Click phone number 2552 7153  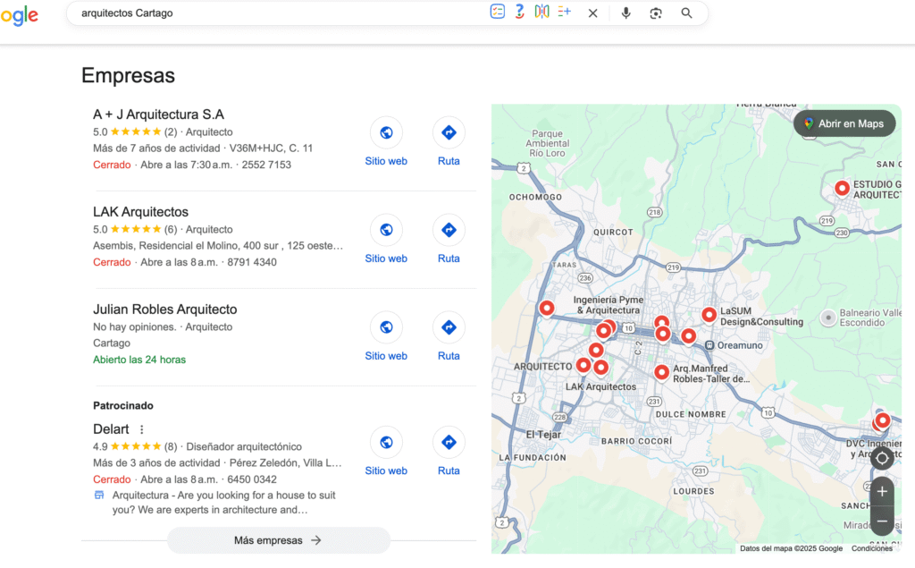266,165
